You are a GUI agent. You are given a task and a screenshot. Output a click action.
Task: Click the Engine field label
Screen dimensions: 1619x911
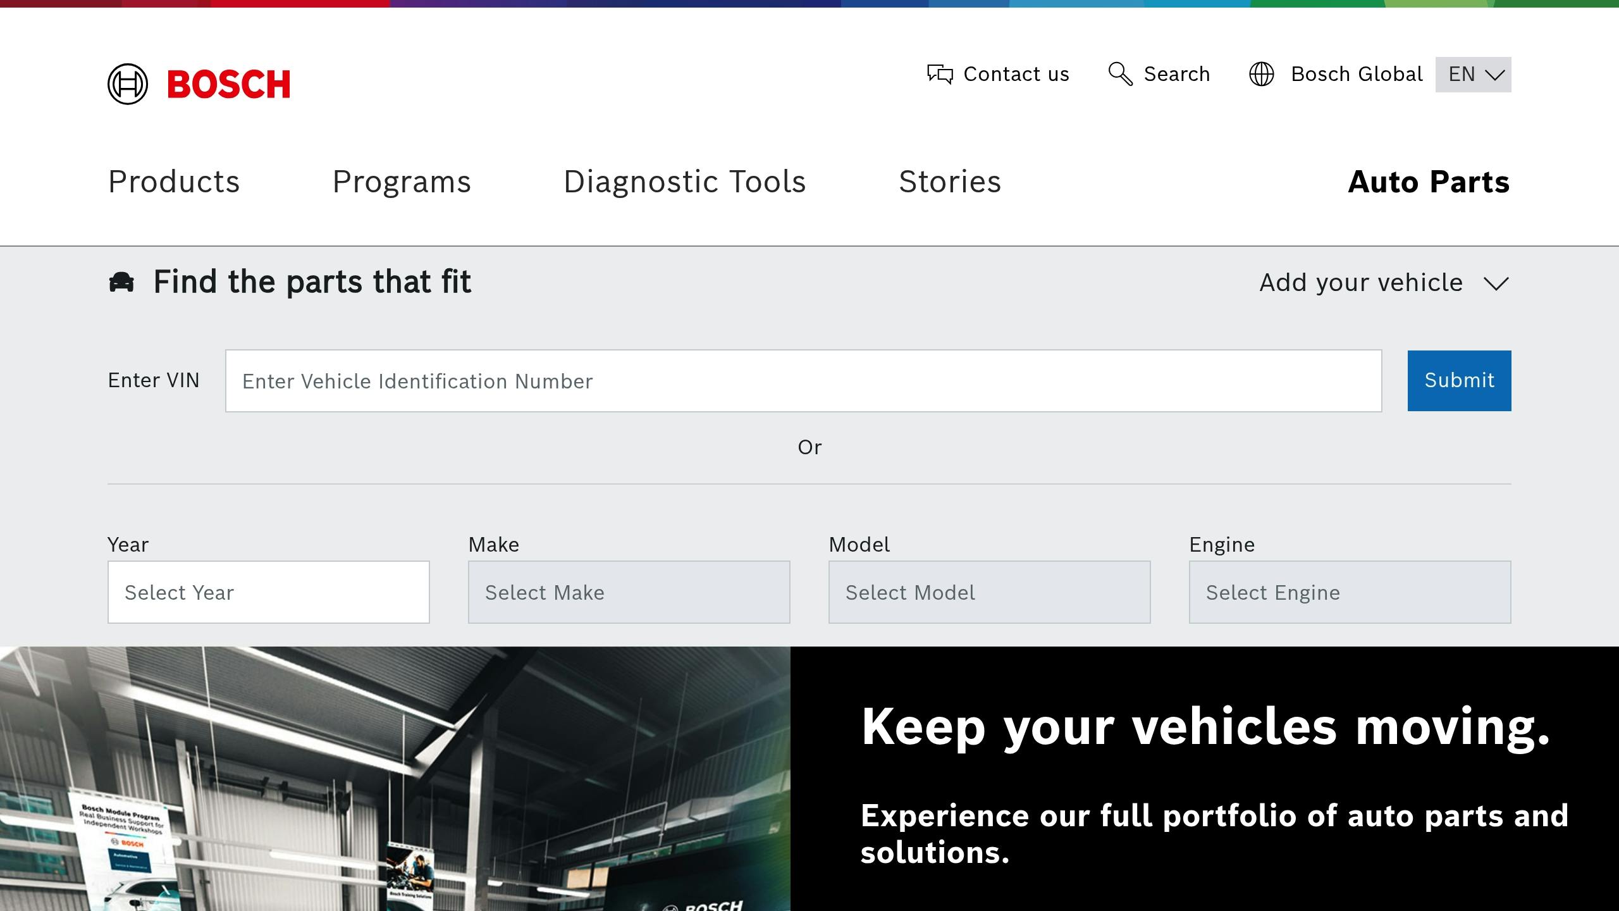tap(1222, 545)
